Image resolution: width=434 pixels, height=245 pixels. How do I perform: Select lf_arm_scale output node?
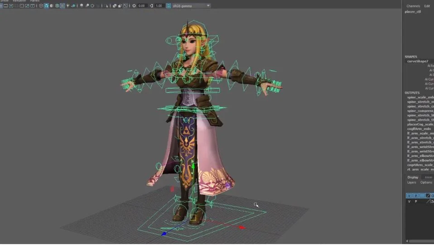pos(420,133)
